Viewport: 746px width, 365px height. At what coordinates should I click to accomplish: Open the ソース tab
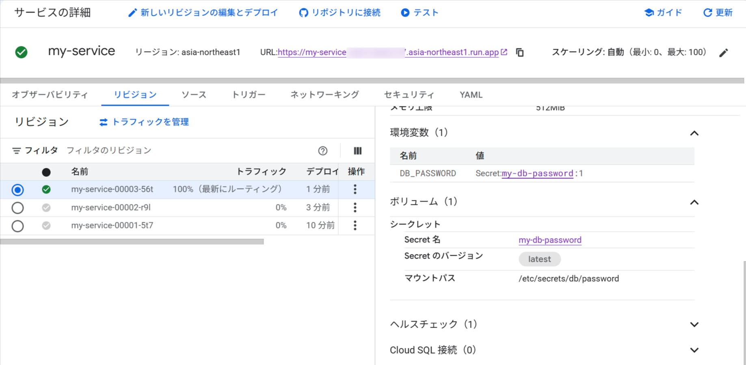(194, 95)
